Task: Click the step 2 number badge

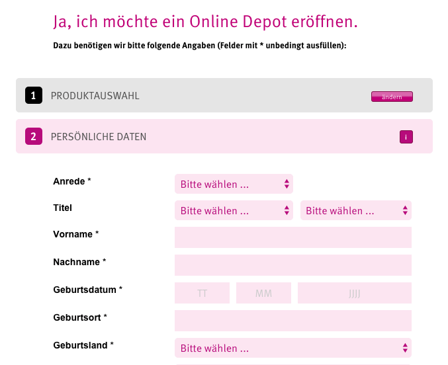Action: 34,136
